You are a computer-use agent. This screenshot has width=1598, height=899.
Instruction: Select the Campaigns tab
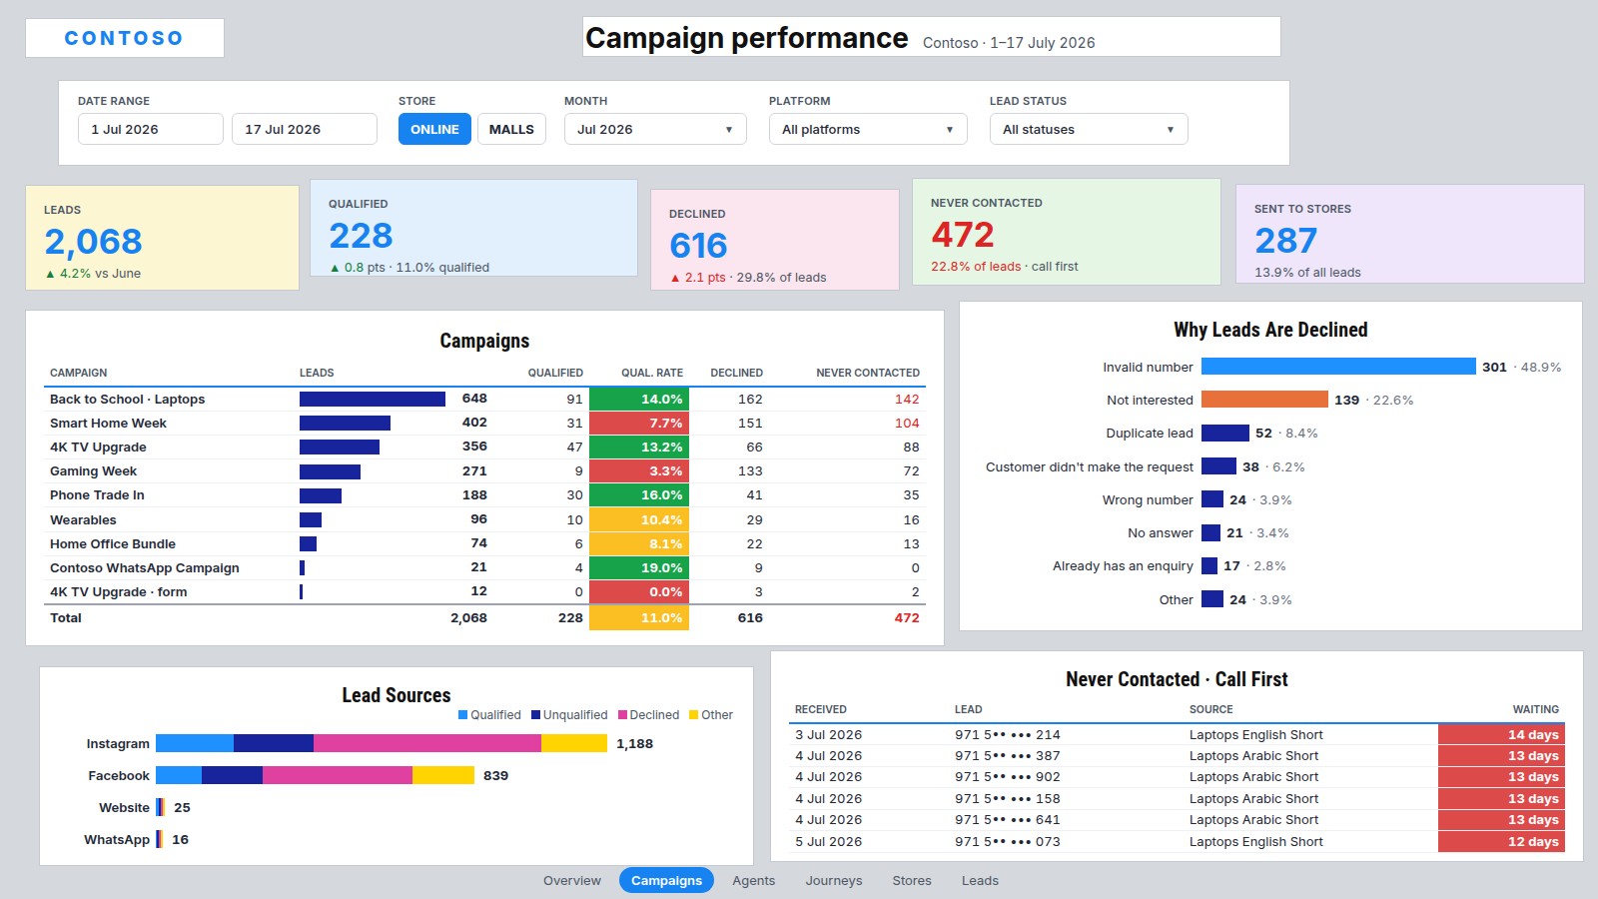666,880
